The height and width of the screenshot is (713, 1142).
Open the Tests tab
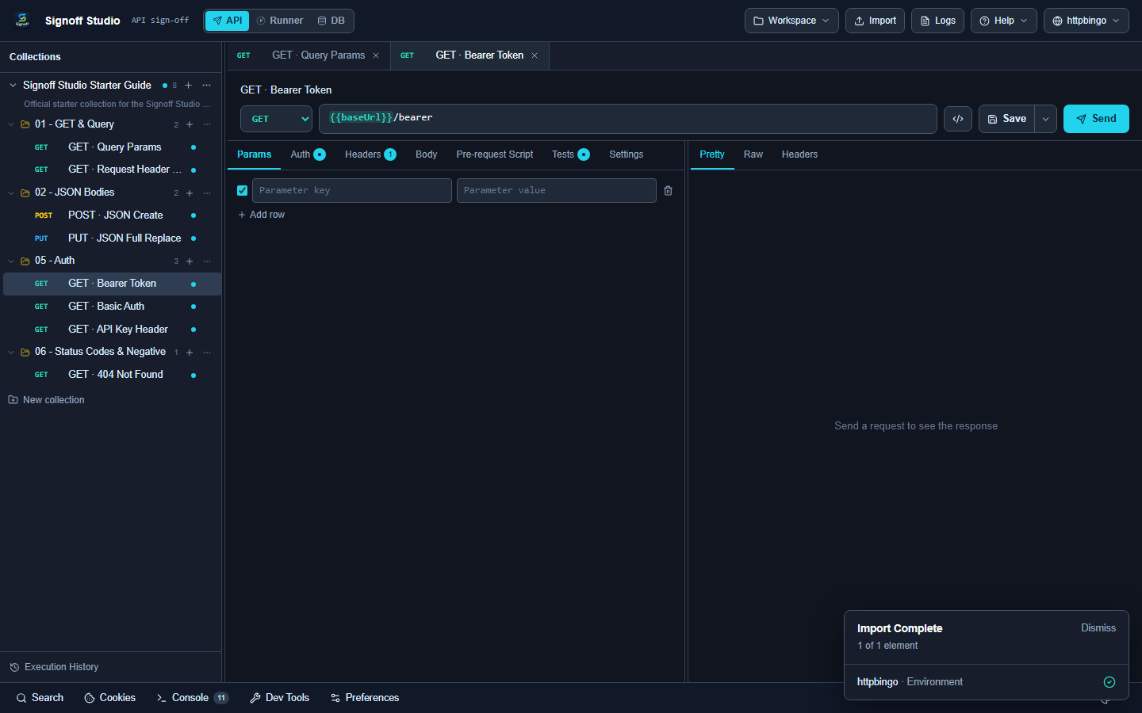point(570,154)
